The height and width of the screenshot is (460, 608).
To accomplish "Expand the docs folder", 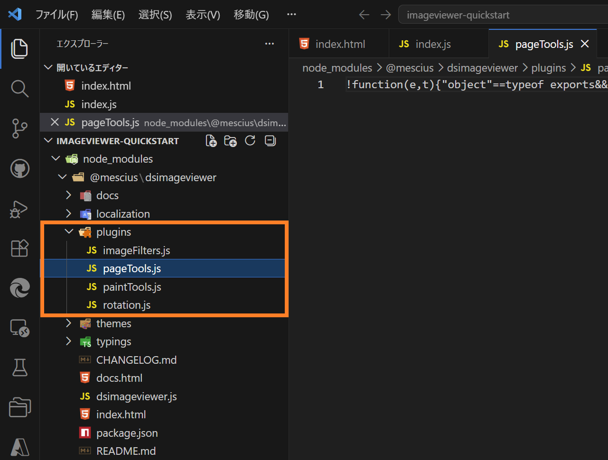I will (69, 195).
